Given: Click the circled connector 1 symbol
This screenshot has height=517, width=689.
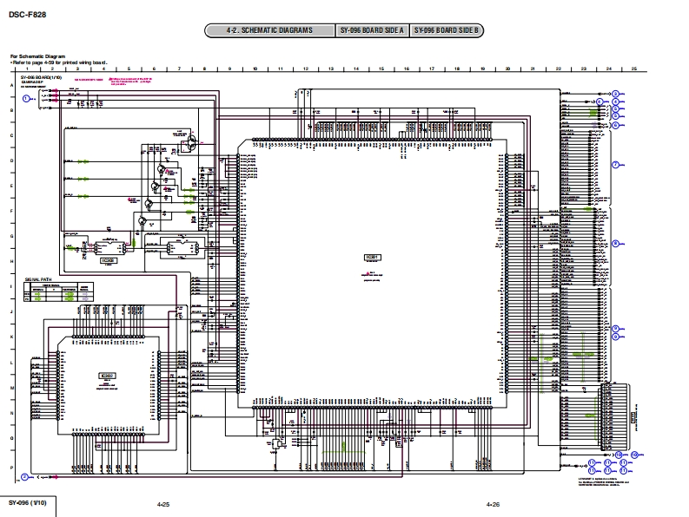Looking at the screenshot, I should tap(27, 99).
